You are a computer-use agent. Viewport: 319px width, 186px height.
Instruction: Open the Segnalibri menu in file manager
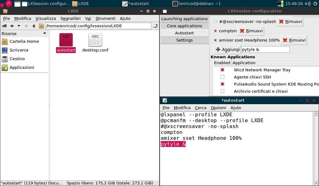pos(70,18)
